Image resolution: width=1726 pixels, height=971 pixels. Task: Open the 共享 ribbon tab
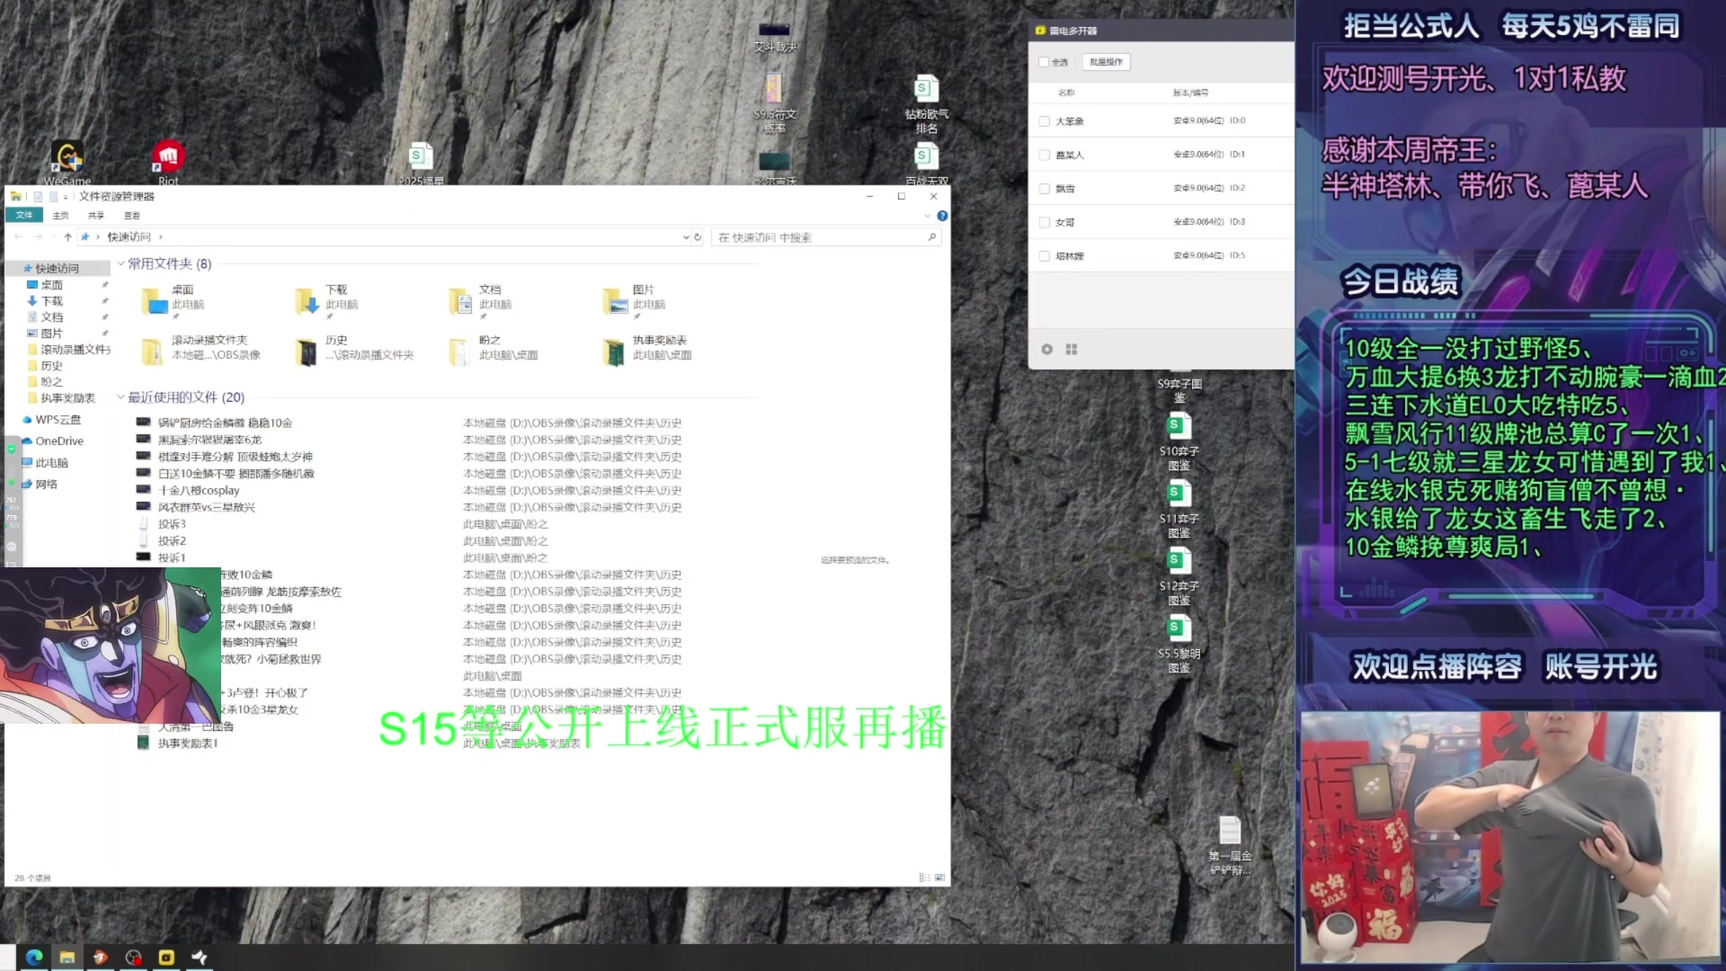pos(96,216)
